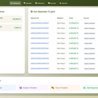Open the Gelir Raporları quick action card
The height and width of the screenshot is (98, 98).
pos(90,88)
